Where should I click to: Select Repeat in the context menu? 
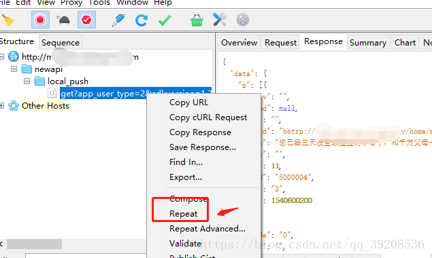coord(183,214)
